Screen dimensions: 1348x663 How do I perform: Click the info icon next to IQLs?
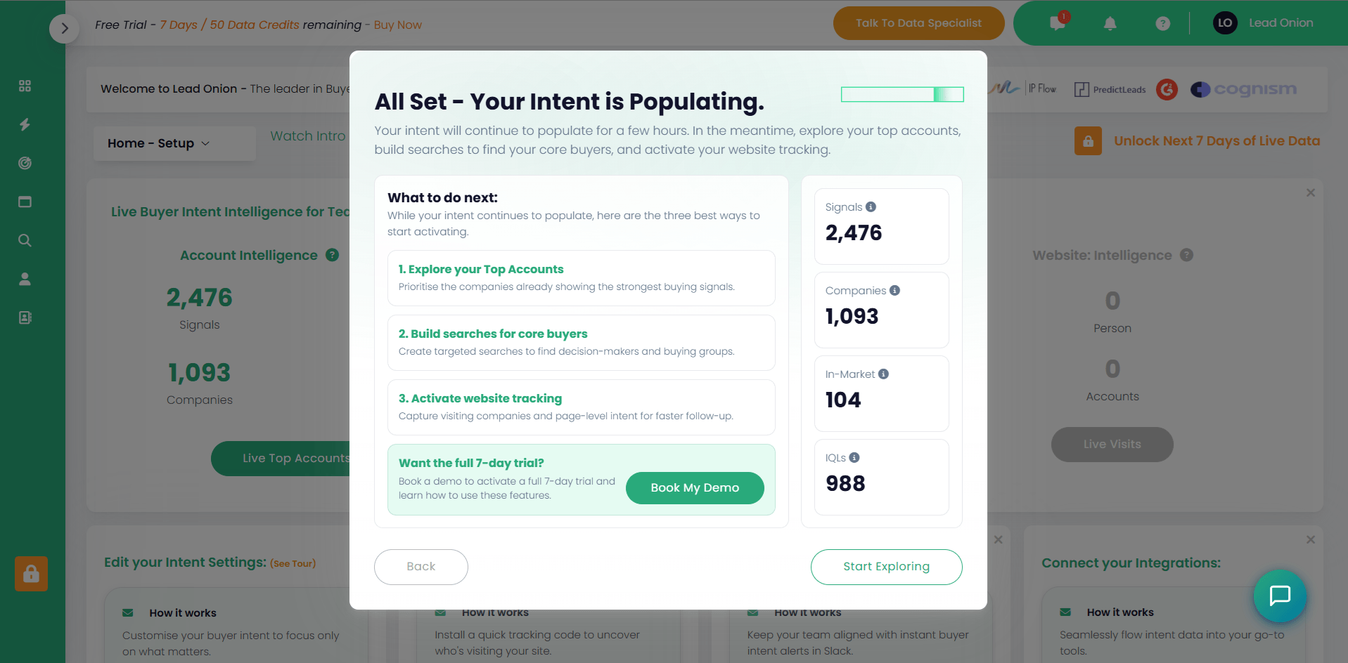pyautogui.click(x=854, y=457)
